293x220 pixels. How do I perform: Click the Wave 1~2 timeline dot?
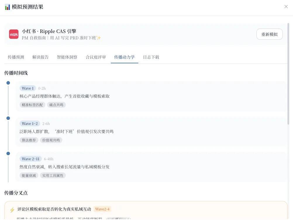(8, 118)
